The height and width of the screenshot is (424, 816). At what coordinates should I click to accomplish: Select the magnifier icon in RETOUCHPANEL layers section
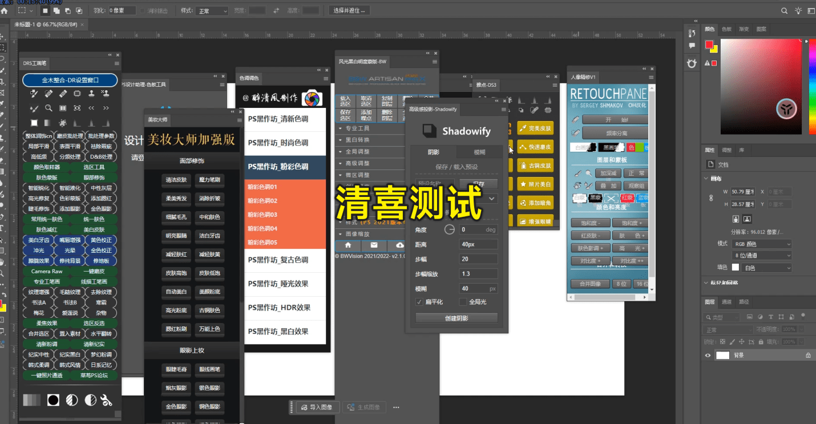click(x=588, y=172)
